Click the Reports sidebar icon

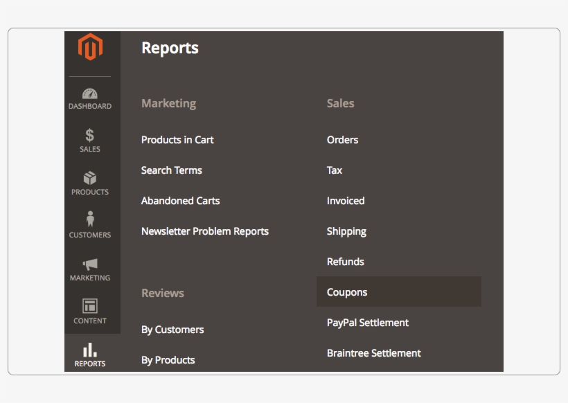91,353
